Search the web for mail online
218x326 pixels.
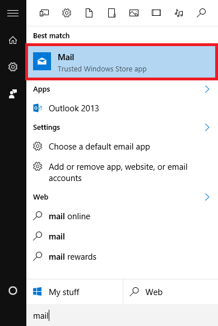(122, 216)
